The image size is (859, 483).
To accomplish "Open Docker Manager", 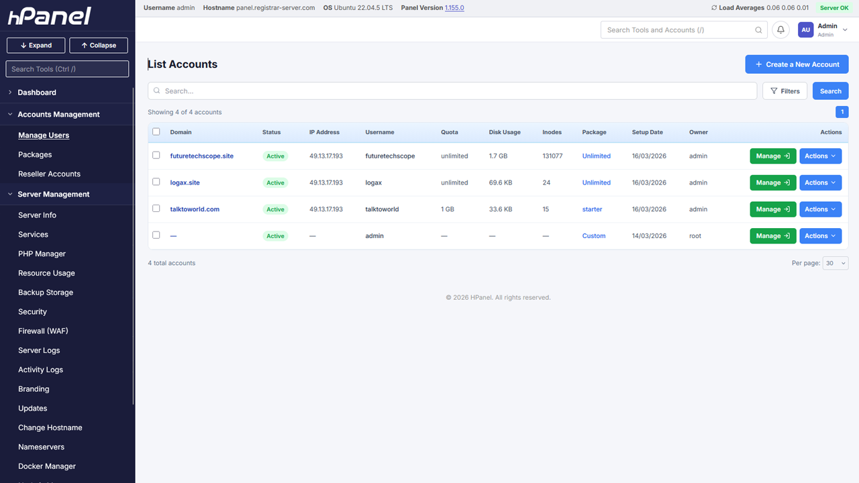I will 47,467.
